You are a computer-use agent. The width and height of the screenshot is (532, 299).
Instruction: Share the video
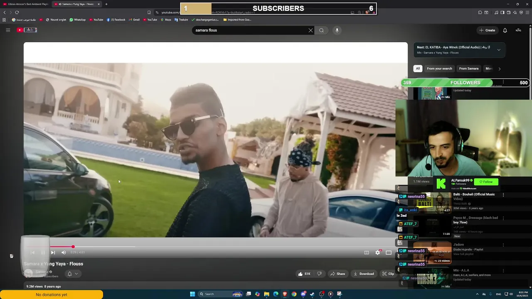pyautogui.click(x=337, y=274)
